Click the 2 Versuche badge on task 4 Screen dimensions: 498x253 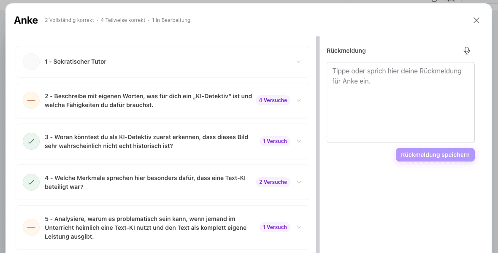point(273,182)
